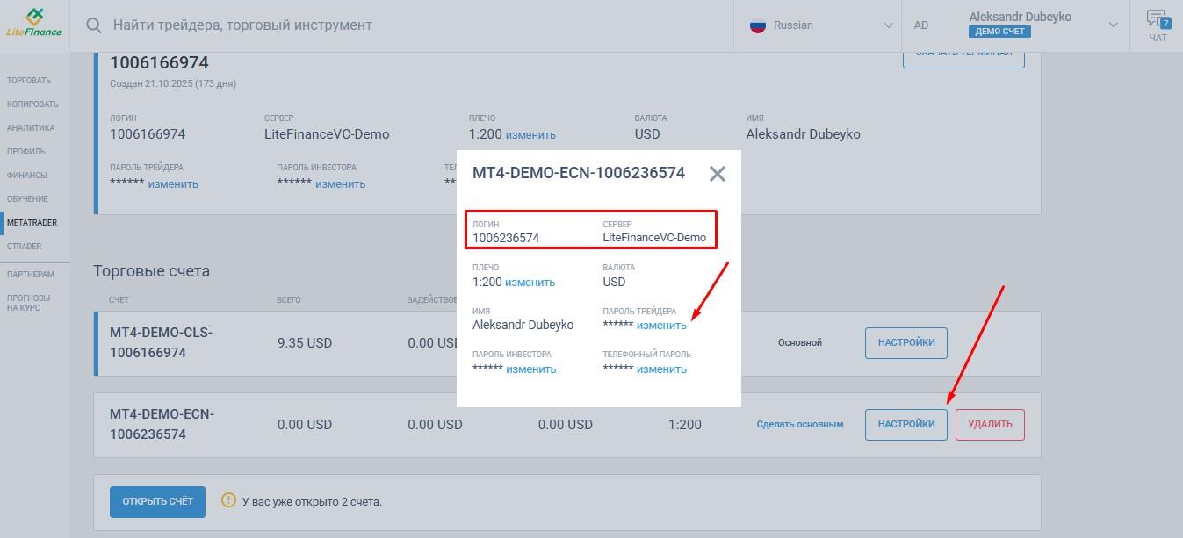The image size is (1183, 538).
Task: Close the MT4-DEMO-ECN-1006236574 popup
Action: [x=718, y=174]
